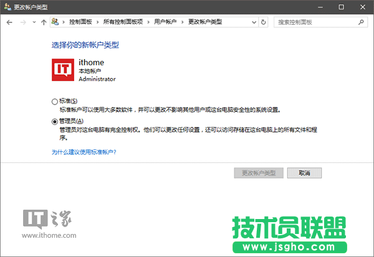Click the Back arrow navigation button

pos(9,22)
